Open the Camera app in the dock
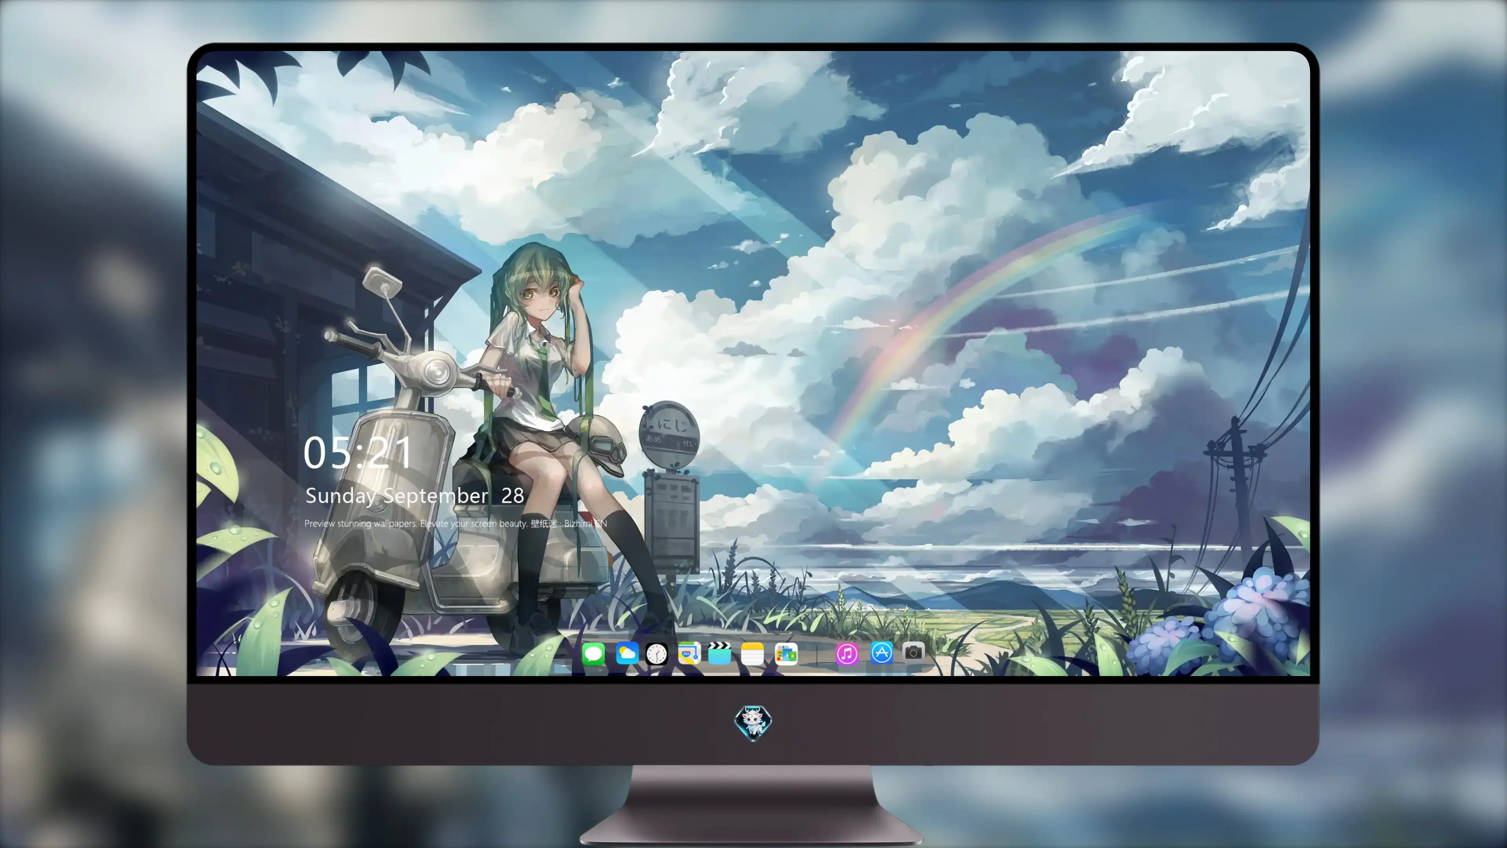Image resolution: width=1507 pixels, height=848 pixels. coord(913,652)
